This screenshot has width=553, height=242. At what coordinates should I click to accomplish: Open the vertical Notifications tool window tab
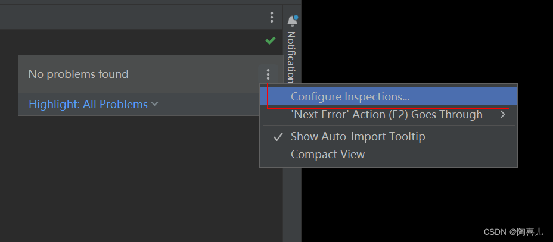click(x=291, y=56)
